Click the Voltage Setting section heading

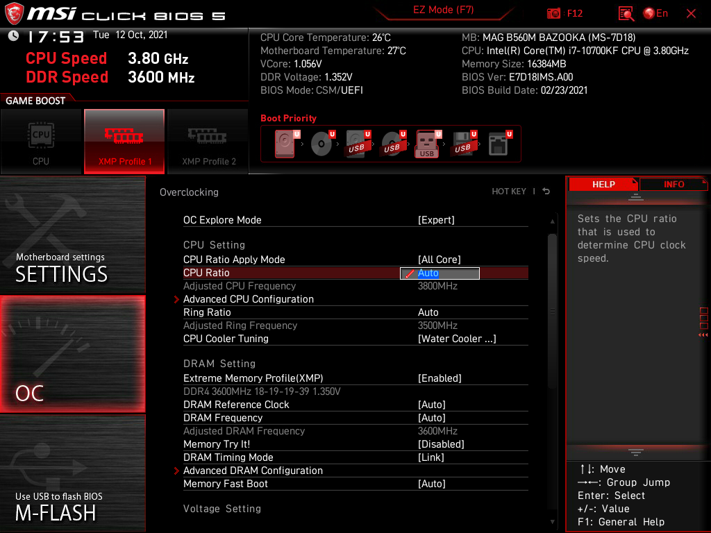coord(222,509)
